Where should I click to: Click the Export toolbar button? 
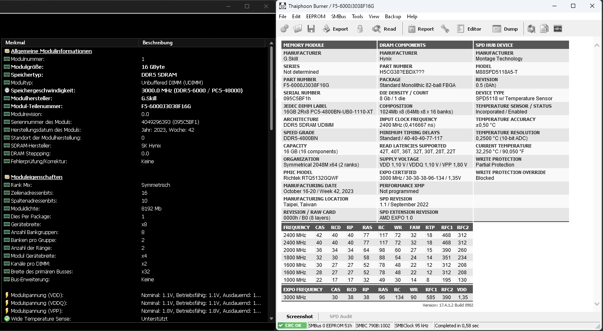pyautogui.click(x=335, y=29)
